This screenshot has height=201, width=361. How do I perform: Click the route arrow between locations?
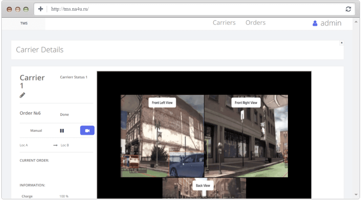[55, 146]
